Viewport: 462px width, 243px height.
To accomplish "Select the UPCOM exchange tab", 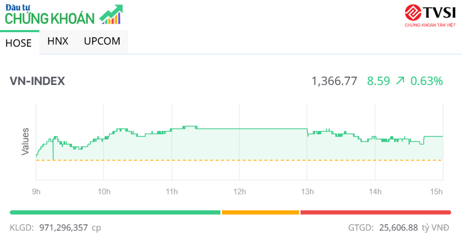I will pyautogui.click(x=102, y=41).
